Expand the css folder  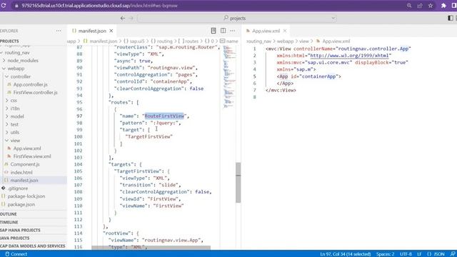[x=14, y=100]
